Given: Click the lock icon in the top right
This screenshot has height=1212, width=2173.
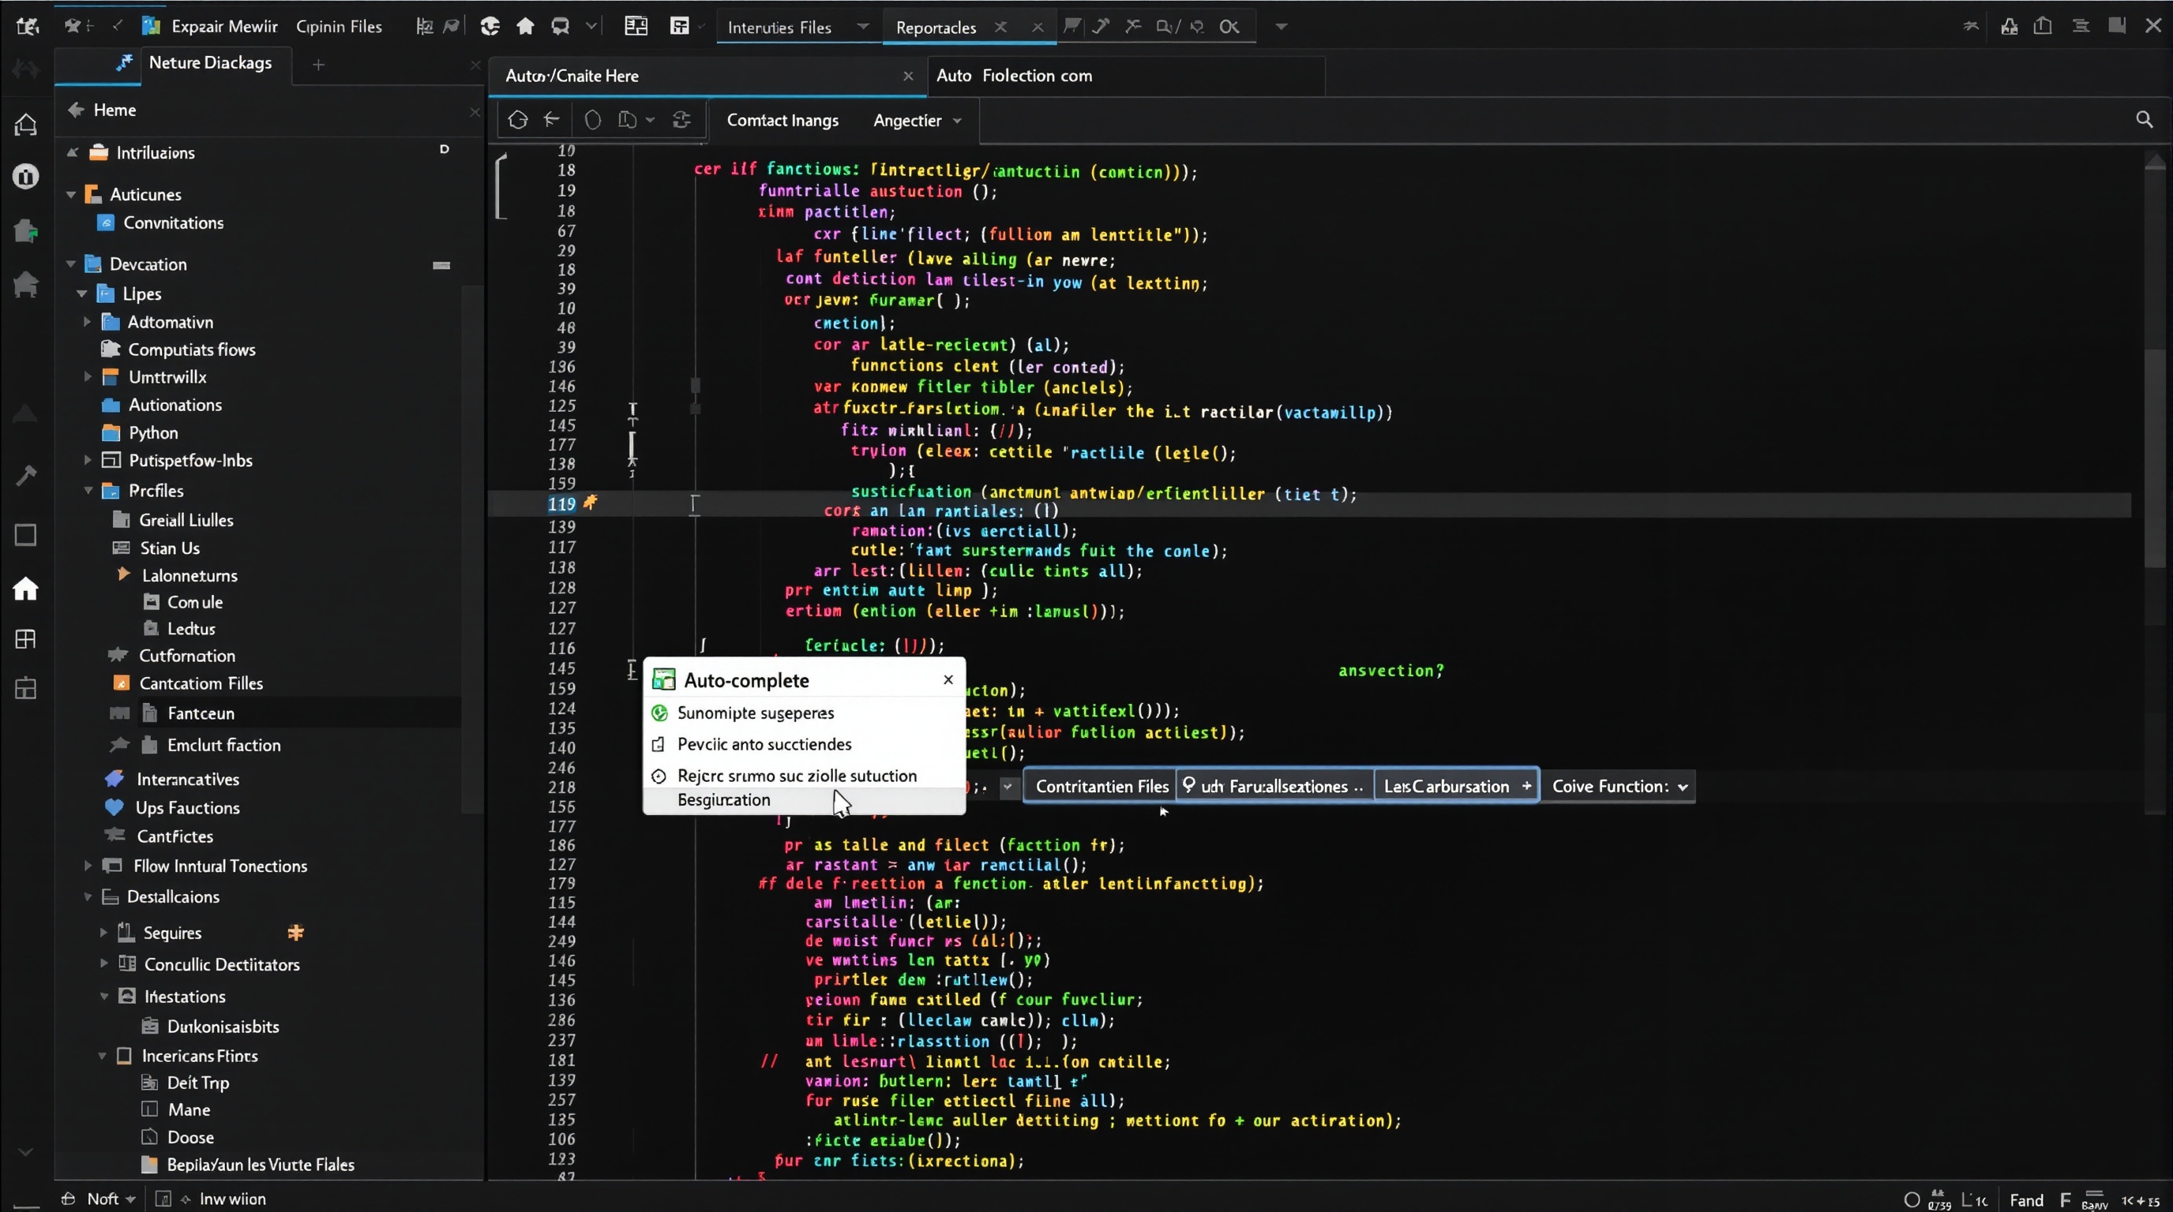Looking at the screenshot, I should pos(2010,26).
